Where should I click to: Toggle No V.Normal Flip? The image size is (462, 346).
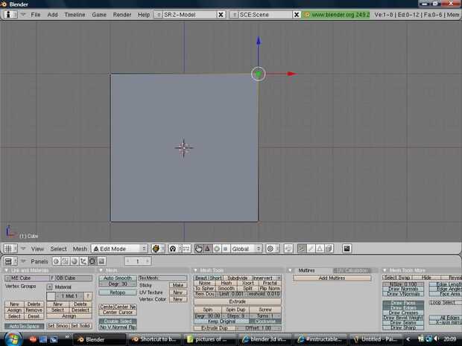tap(118, 327)
